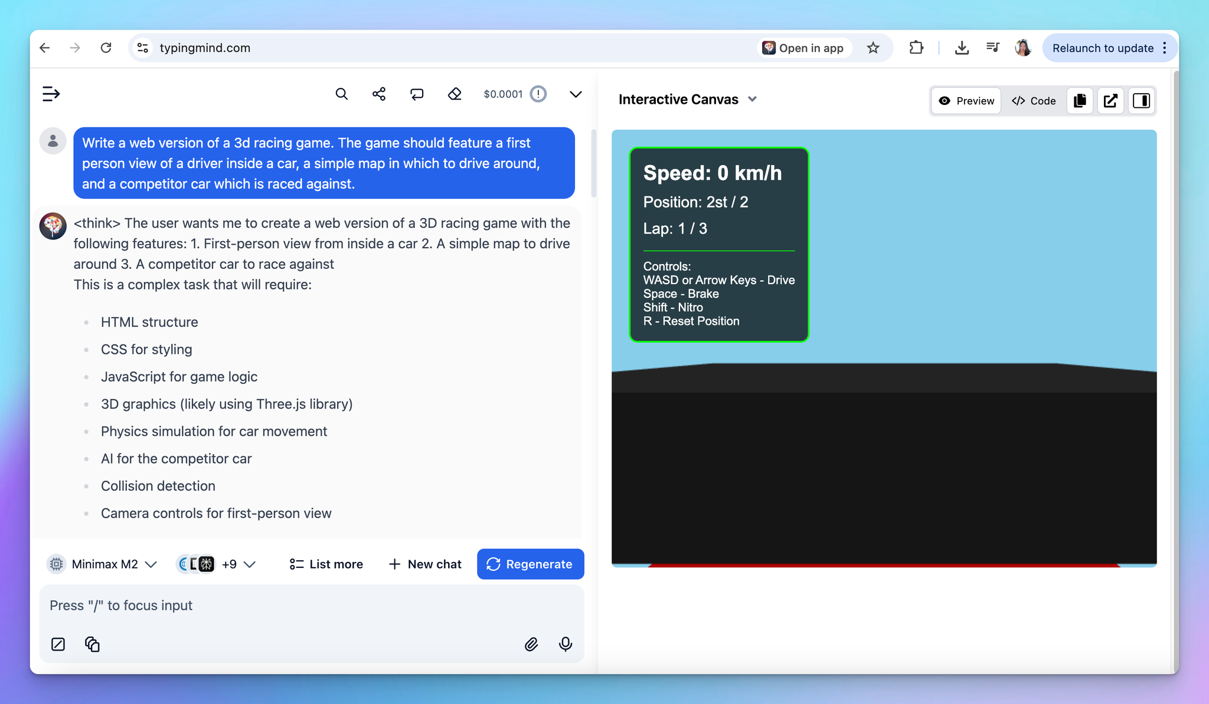Click the List more button
1209x704 pixels.
click(x=326, y=564)
